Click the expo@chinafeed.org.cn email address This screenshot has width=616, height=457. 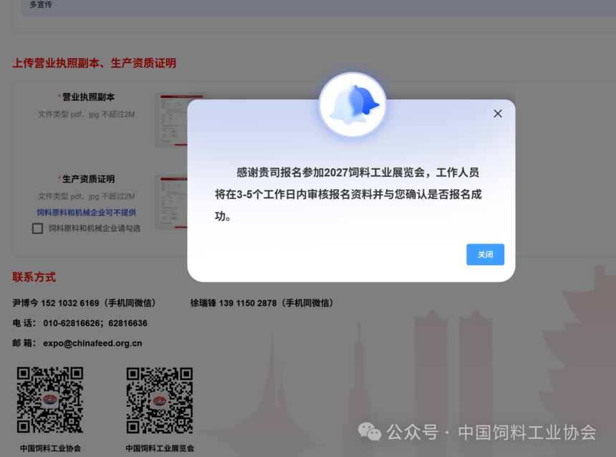[92, 343]
